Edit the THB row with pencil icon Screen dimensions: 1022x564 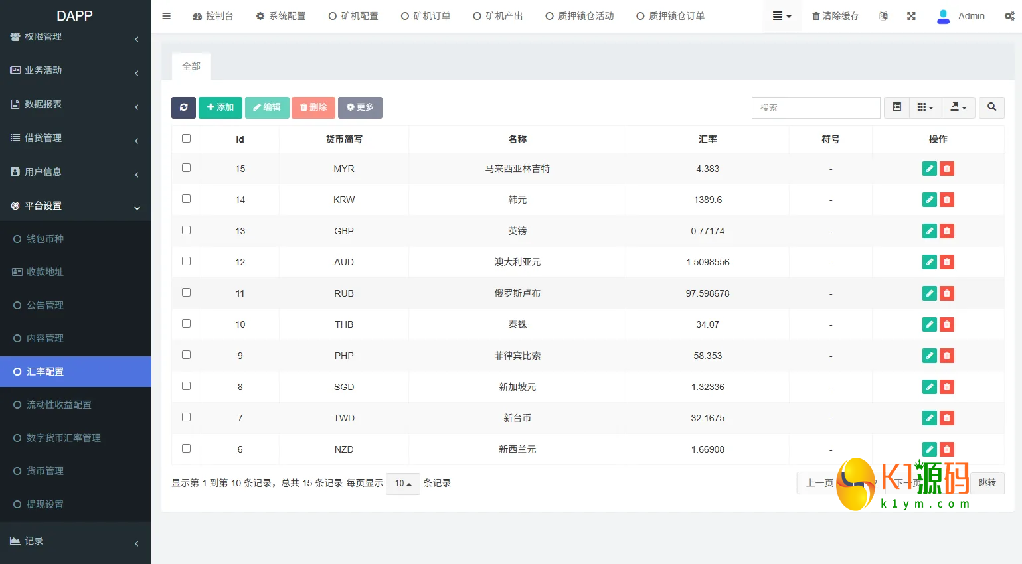[930, 324]
